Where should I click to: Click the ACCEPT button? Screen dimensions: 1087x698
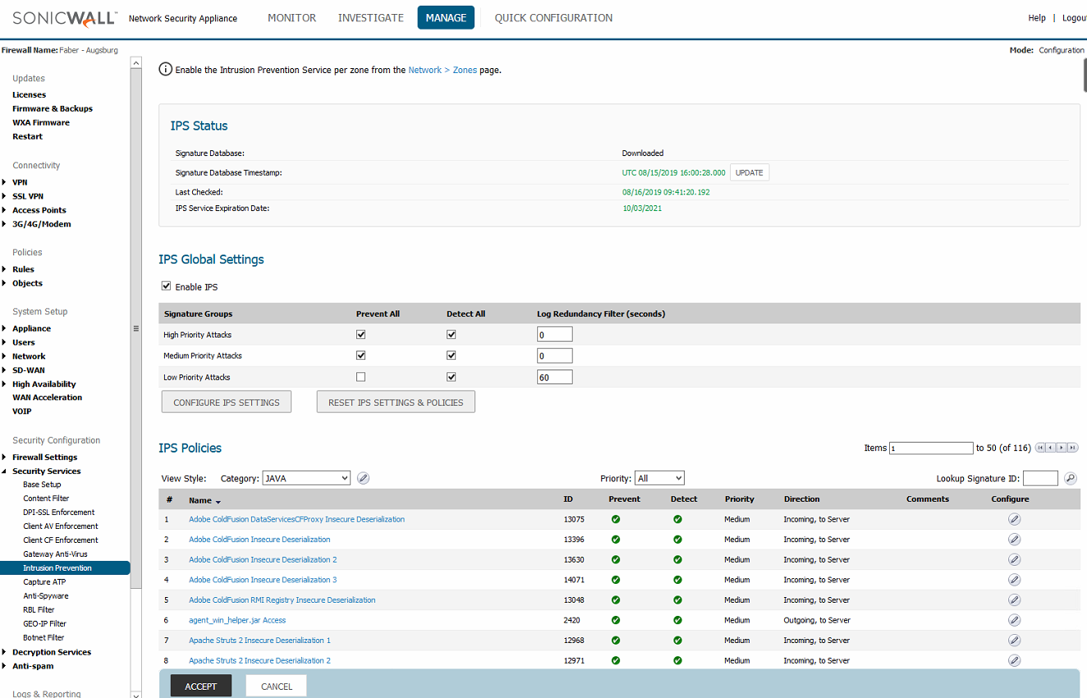pos(201,687)
